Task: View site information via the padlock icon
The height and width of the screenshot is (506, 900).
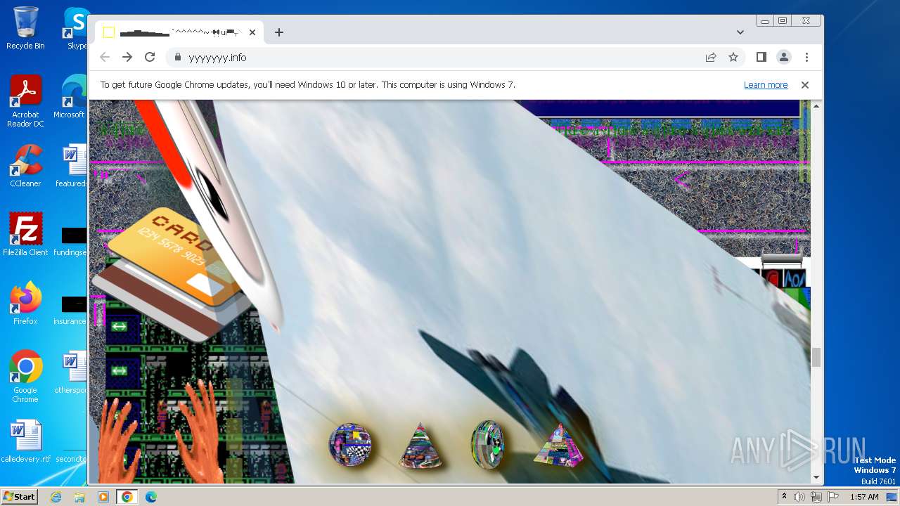Action: point(177,58)
